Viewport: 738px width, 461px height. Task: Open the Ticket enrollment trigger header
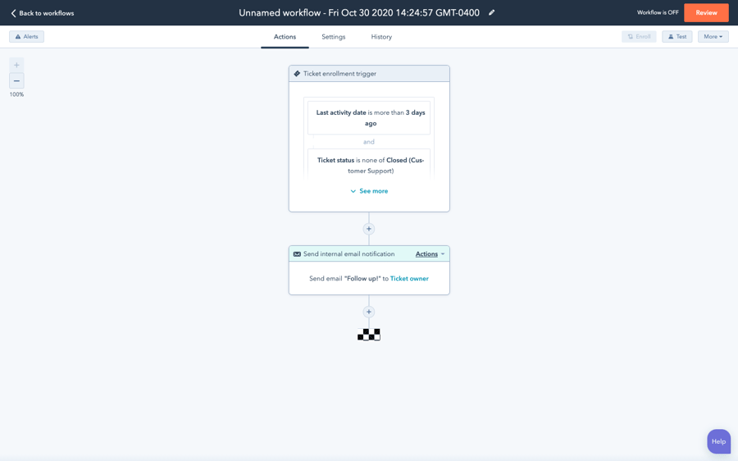pos(369,74)
